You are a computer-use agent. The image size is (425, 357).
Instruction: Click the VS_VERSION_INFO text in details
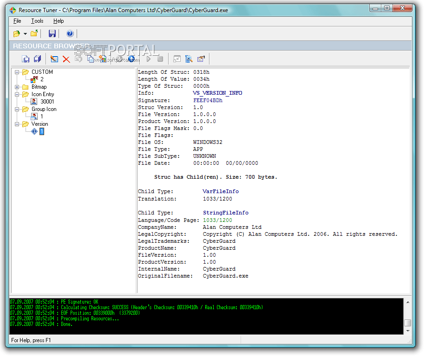pos(217,93)
